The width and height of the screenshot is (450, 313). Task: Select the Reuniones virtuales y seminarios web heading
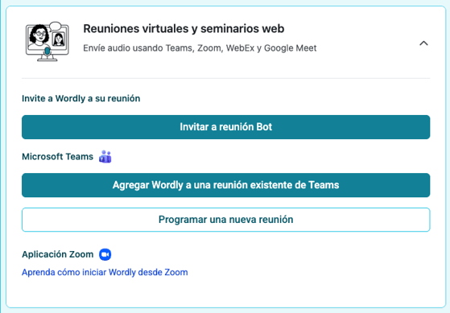tap(184, 29)
